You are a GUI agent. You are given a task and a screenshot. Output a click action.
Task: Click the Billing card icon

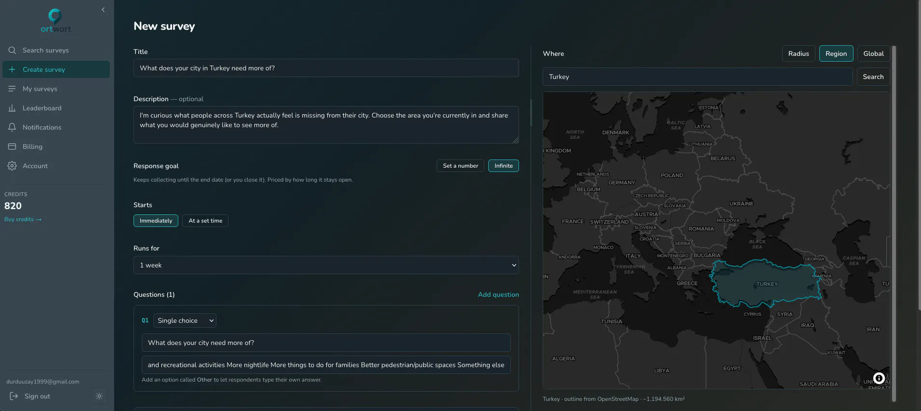click(x=13, y=146)
